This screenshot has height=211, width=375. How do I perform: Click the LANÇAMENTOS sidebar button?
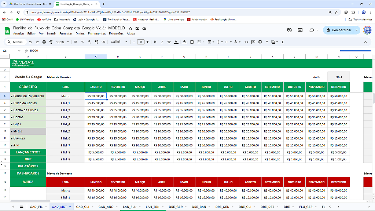(x=28, y=152)
